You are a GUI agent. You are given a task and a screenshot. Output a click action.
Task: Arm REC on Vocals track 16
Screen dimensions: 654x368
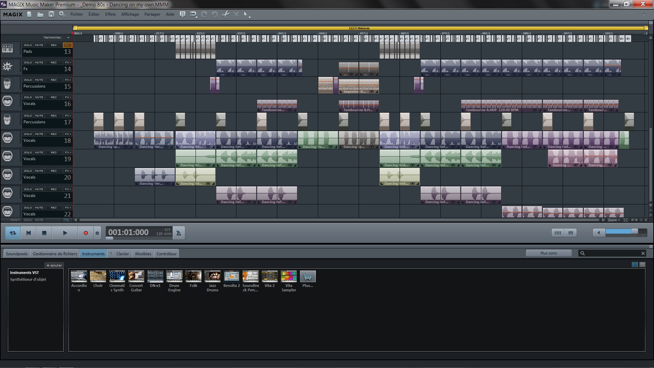coord(53,97)
